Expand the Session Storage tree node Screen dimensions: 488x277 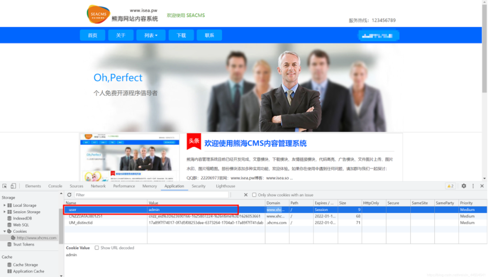click(x=5, y=212)
